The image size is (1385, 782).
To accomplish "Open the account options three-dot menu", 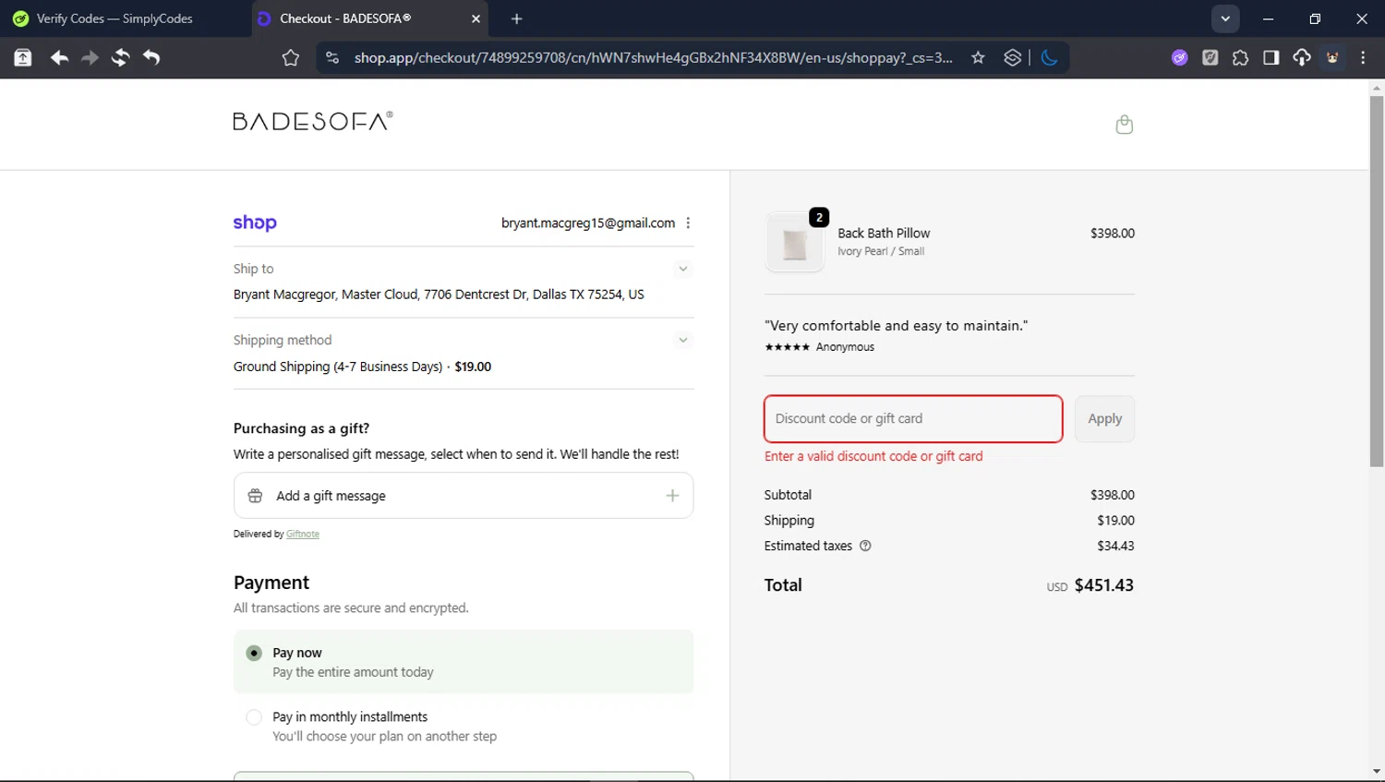I will click(x=688, y=223).
